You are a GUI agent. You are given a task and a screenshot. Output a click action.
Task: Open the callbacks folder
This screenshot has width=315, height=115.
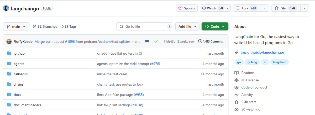click(x=20, y=74)
